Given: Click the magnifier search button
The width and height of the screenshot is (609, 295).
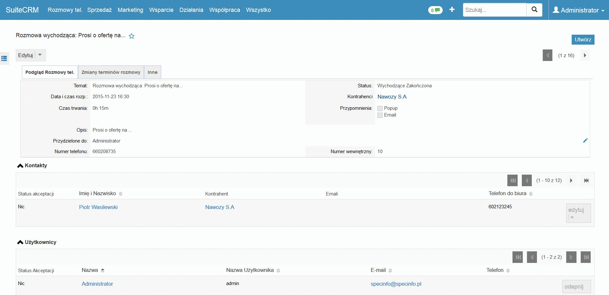Looking at the screenshot, I should 534,10.
